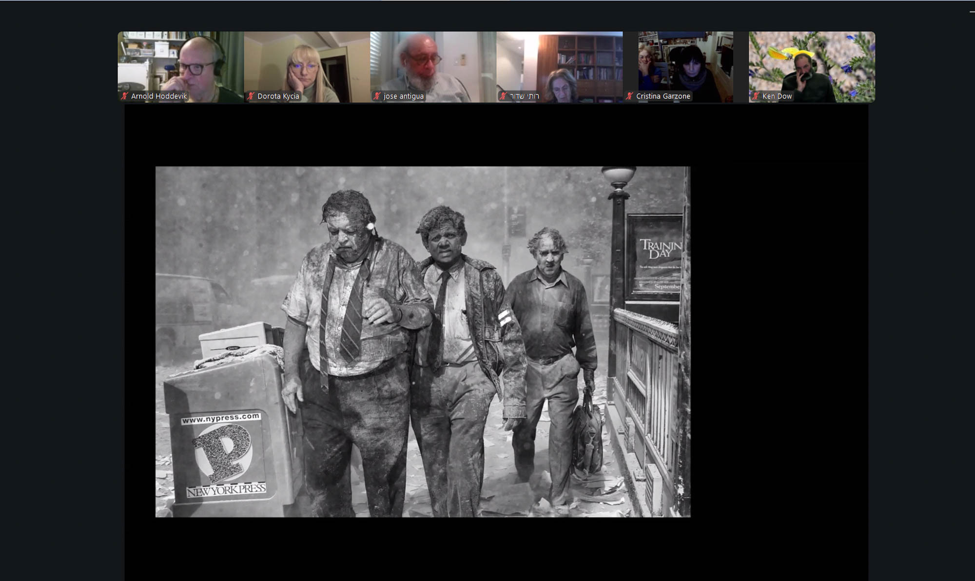Image resolution: width=975 pixels, height=581 pixels.
Task: Click the Arnold Hoddevik name label
Action: click(159, 96)
